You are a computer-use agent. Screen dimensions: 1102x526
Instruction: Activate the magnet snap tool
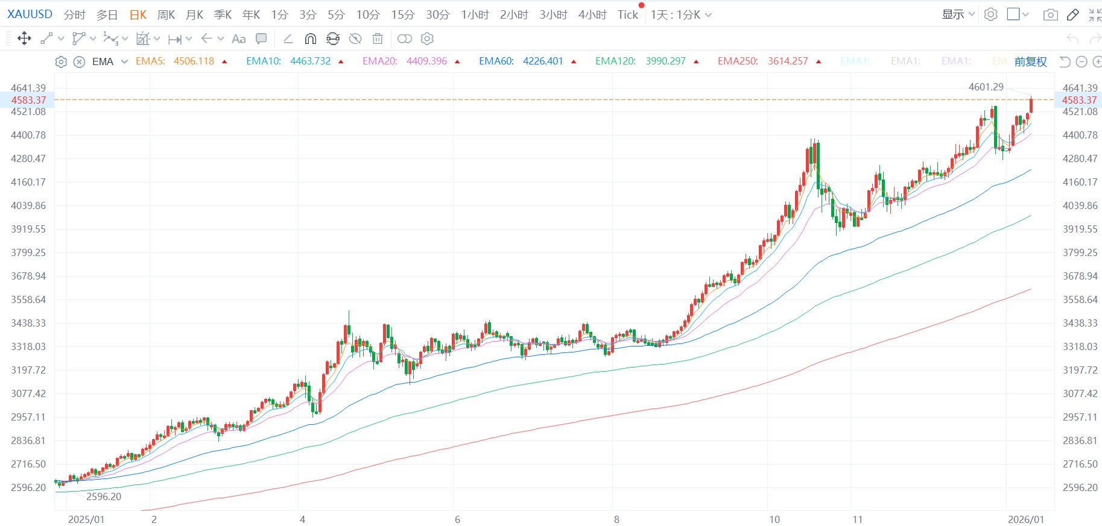pos(310,39)
